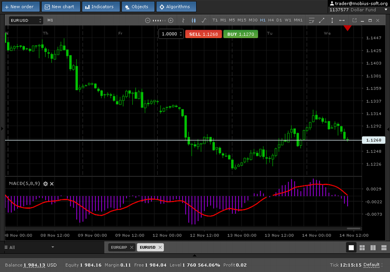Click the Balance 1 984.13 value
Screen dimensions: 390x272
tap(34, 265)
